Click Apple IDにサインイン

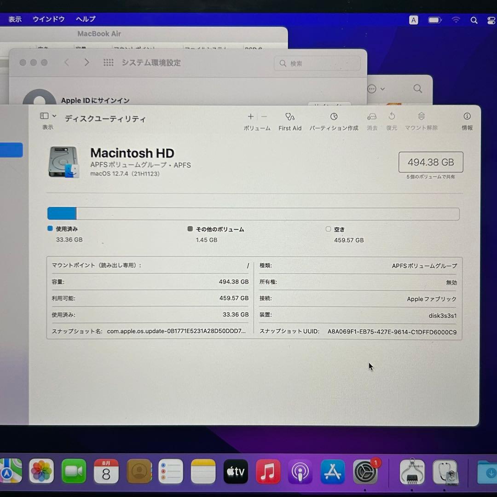96,100
